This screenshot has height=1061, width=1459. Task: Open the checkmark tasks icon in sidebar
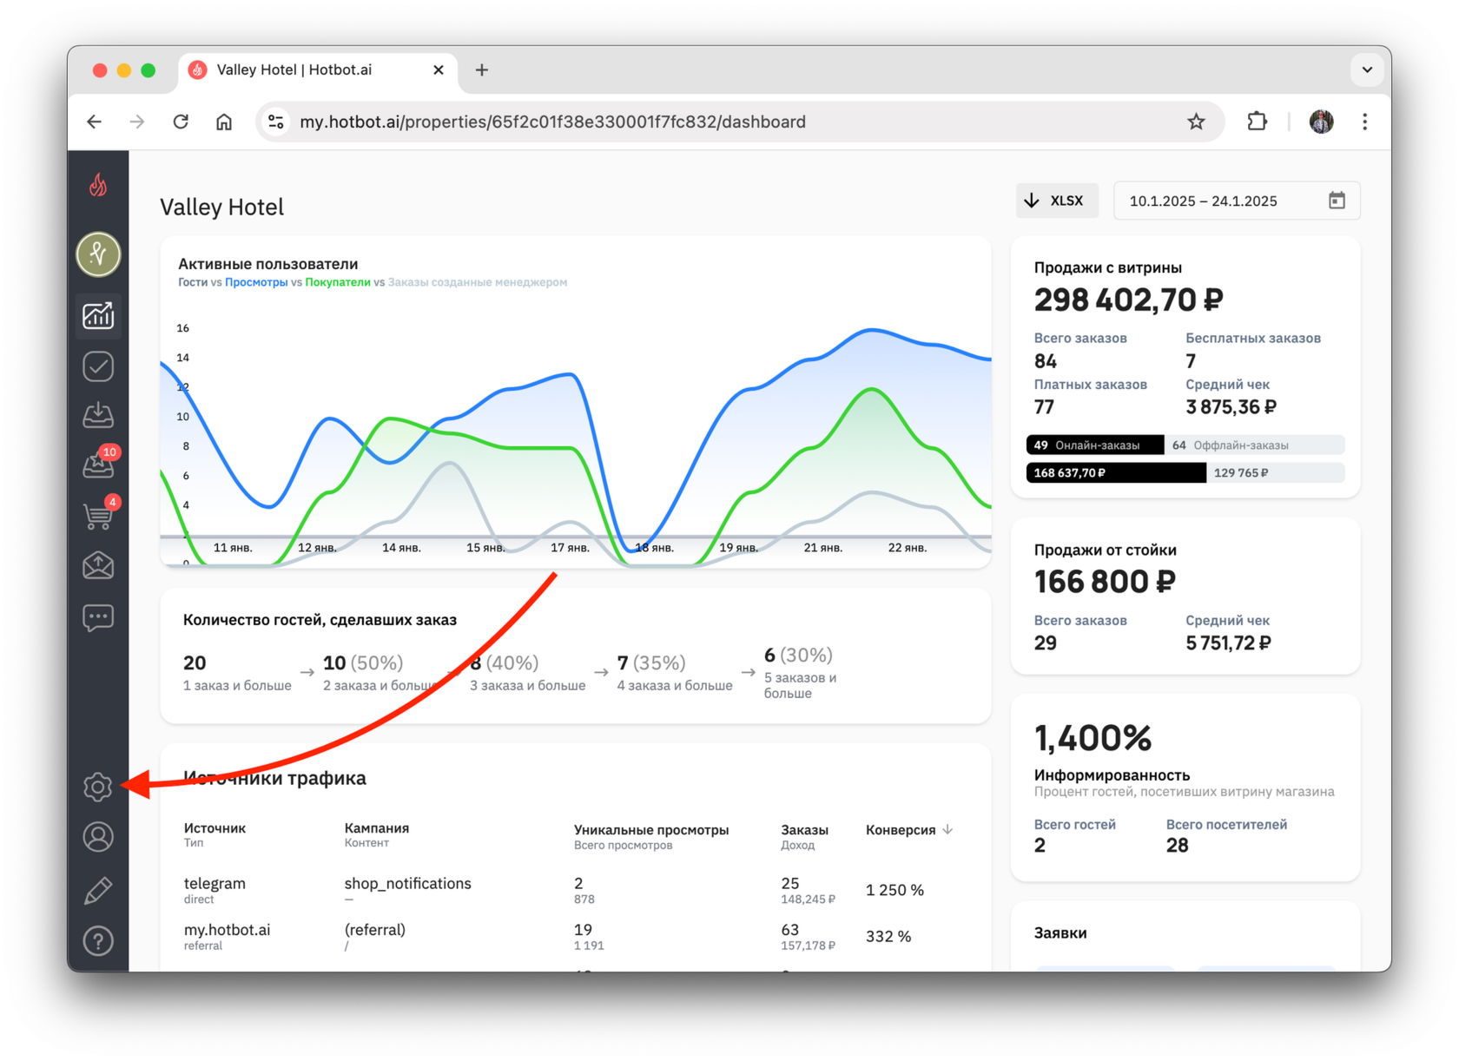[x=98, y=366]
